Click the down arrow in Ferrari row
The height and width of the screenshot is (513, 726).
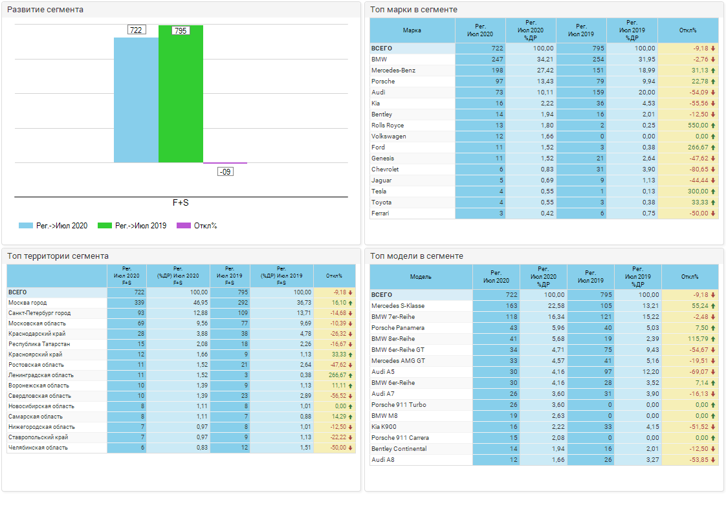coord(713,213)
